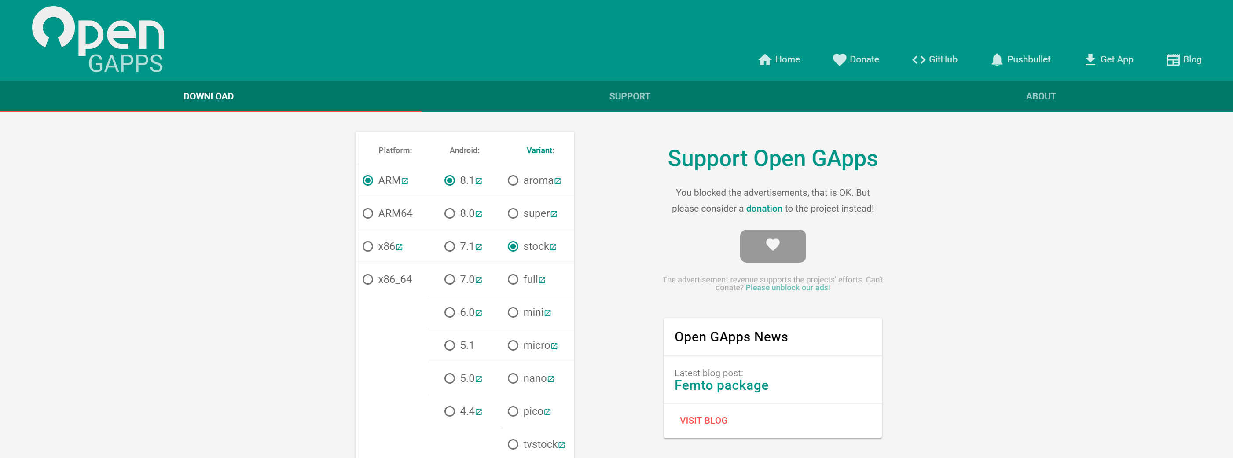Open the external link icon next to 6.0
1233x458 pixels.
click(x=479, y=313)
